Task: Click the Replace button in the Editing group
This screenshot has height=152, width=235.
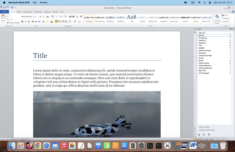Action: [x=227, y=18]
